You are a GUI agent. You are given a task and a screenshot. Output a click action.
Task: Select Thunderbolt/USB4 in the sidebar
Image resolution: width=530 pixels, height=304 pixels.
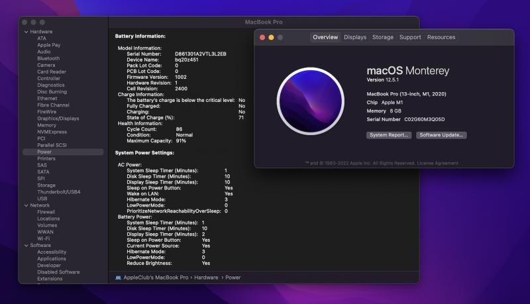click(x=59, y=192)
